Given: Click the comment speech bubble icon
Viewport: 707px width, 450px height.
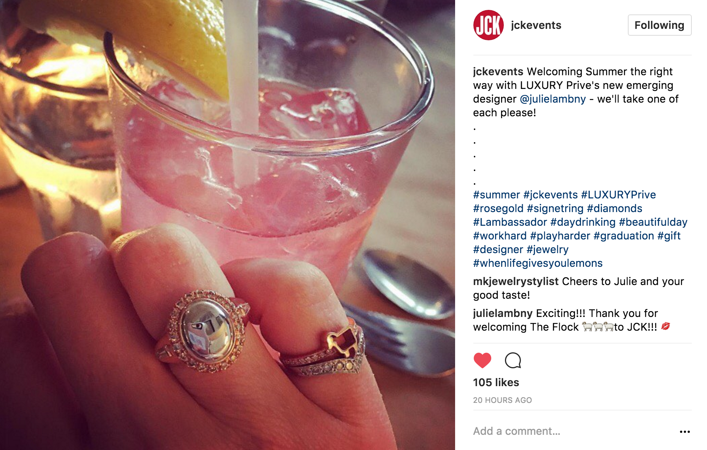Looking at the screenshot, I should point(513,360).
